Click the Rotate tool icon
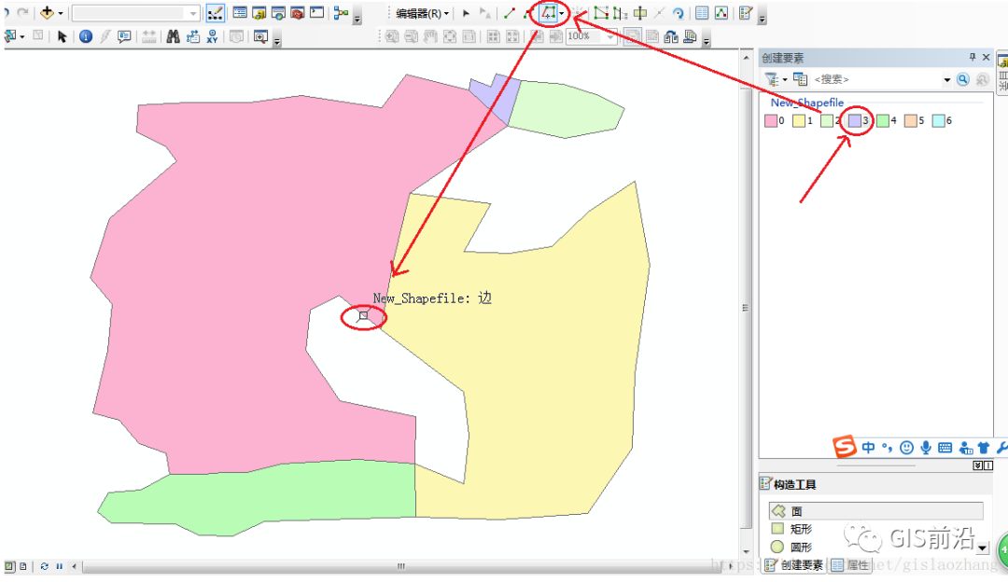This screenshot has height=582, width=1008. click(679, 14)
